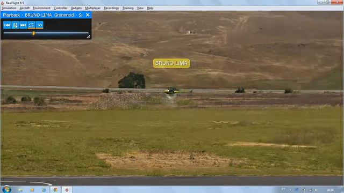
Task: Click the Playback panel resize grip
Action: pyautogui.click(x=88, y=37)
